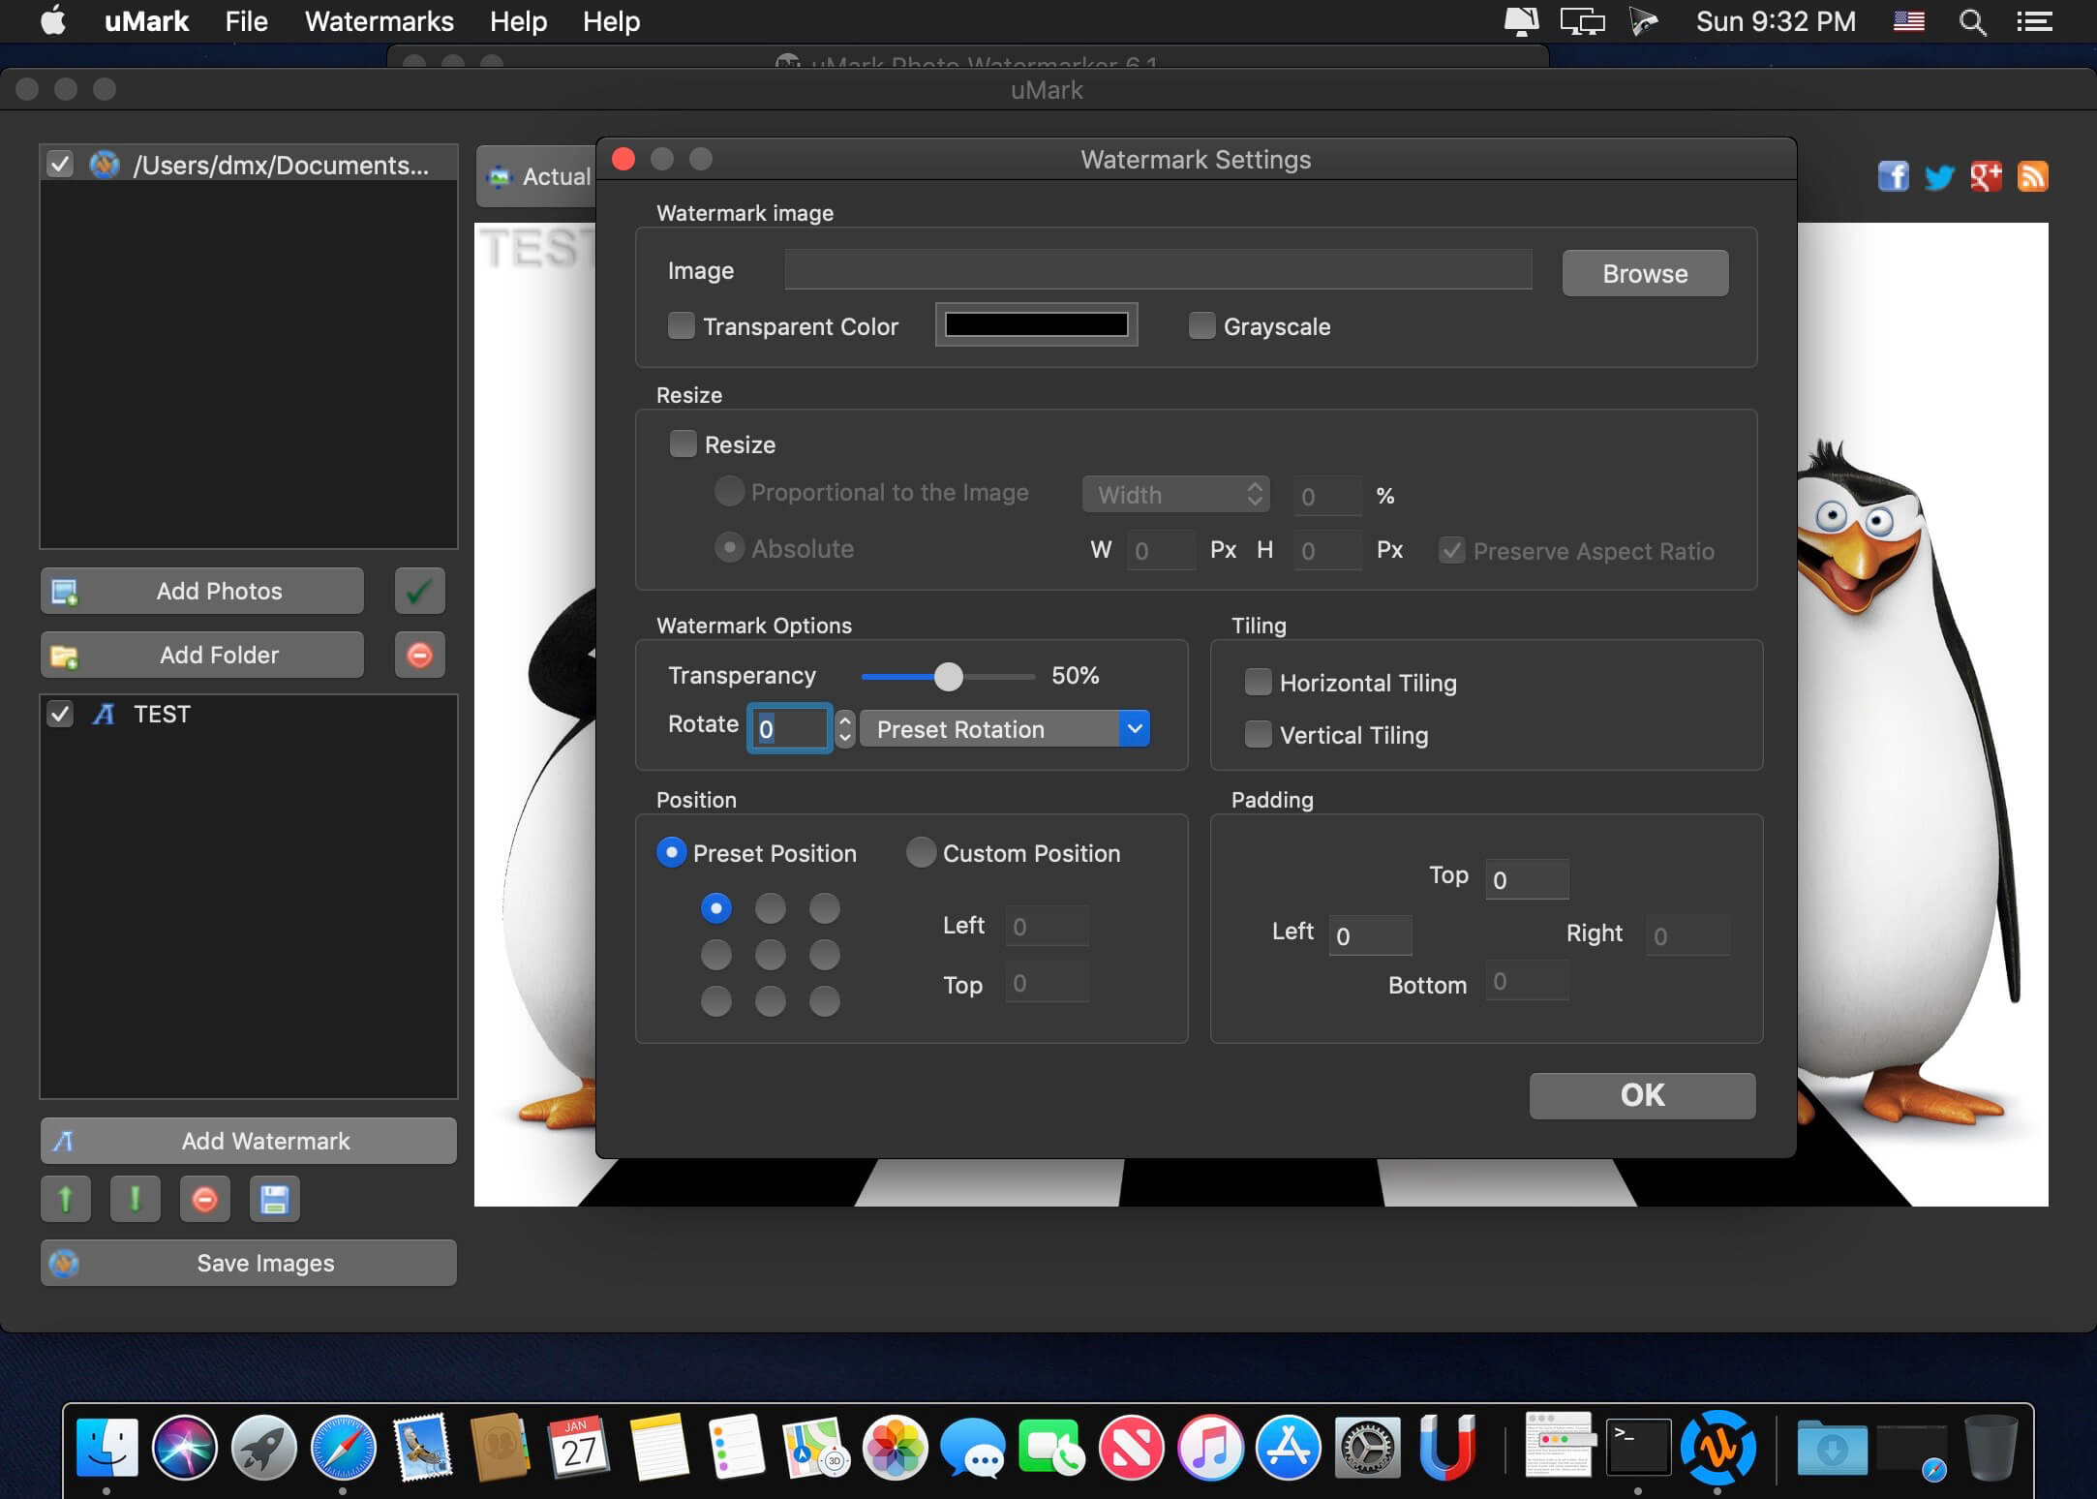Viewport: 2097px width, 1499px height.
Task: Click the Add Folder button
Action: (x=202, y=655)
